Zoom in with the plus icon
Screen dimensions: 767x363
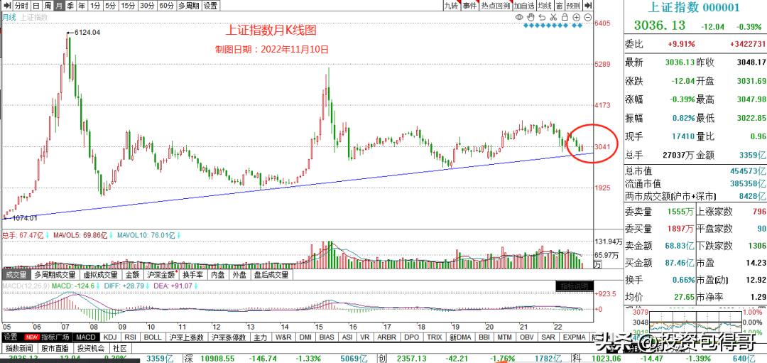577,16
